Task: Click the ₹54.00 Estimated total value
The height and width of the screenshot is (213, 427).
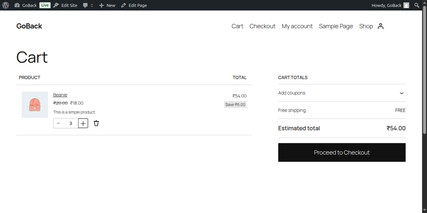Action: click(x=396, y=128)
